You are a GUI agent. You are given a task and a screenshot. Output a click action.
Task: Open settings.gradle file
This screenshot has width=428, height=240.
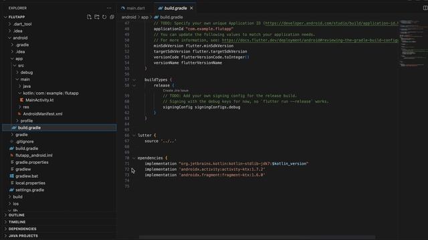tap(29, 190)
